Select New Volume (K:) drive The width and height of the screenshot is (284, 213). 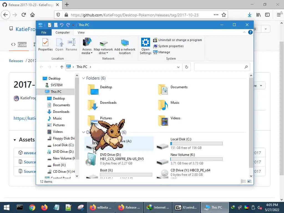point(189,159)
